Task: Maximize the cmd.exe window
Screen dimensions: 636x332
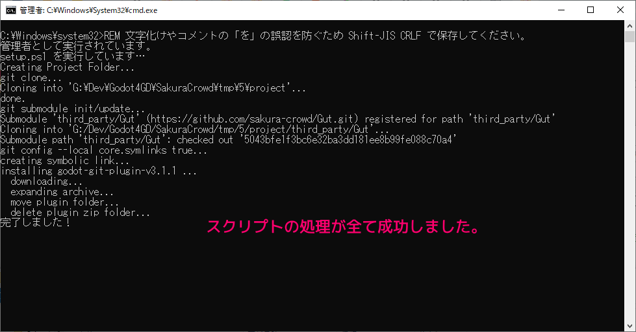Action: pos(591,10)
